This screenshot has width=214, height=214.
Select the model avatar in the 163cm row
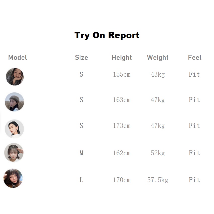coord(15,102)
